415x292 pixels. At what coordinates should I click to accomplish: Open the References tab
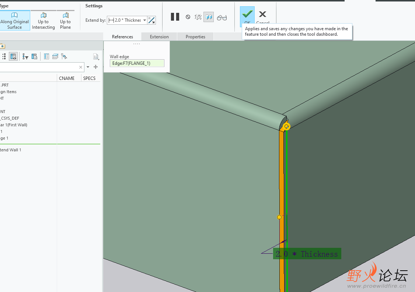coord(122,37)
